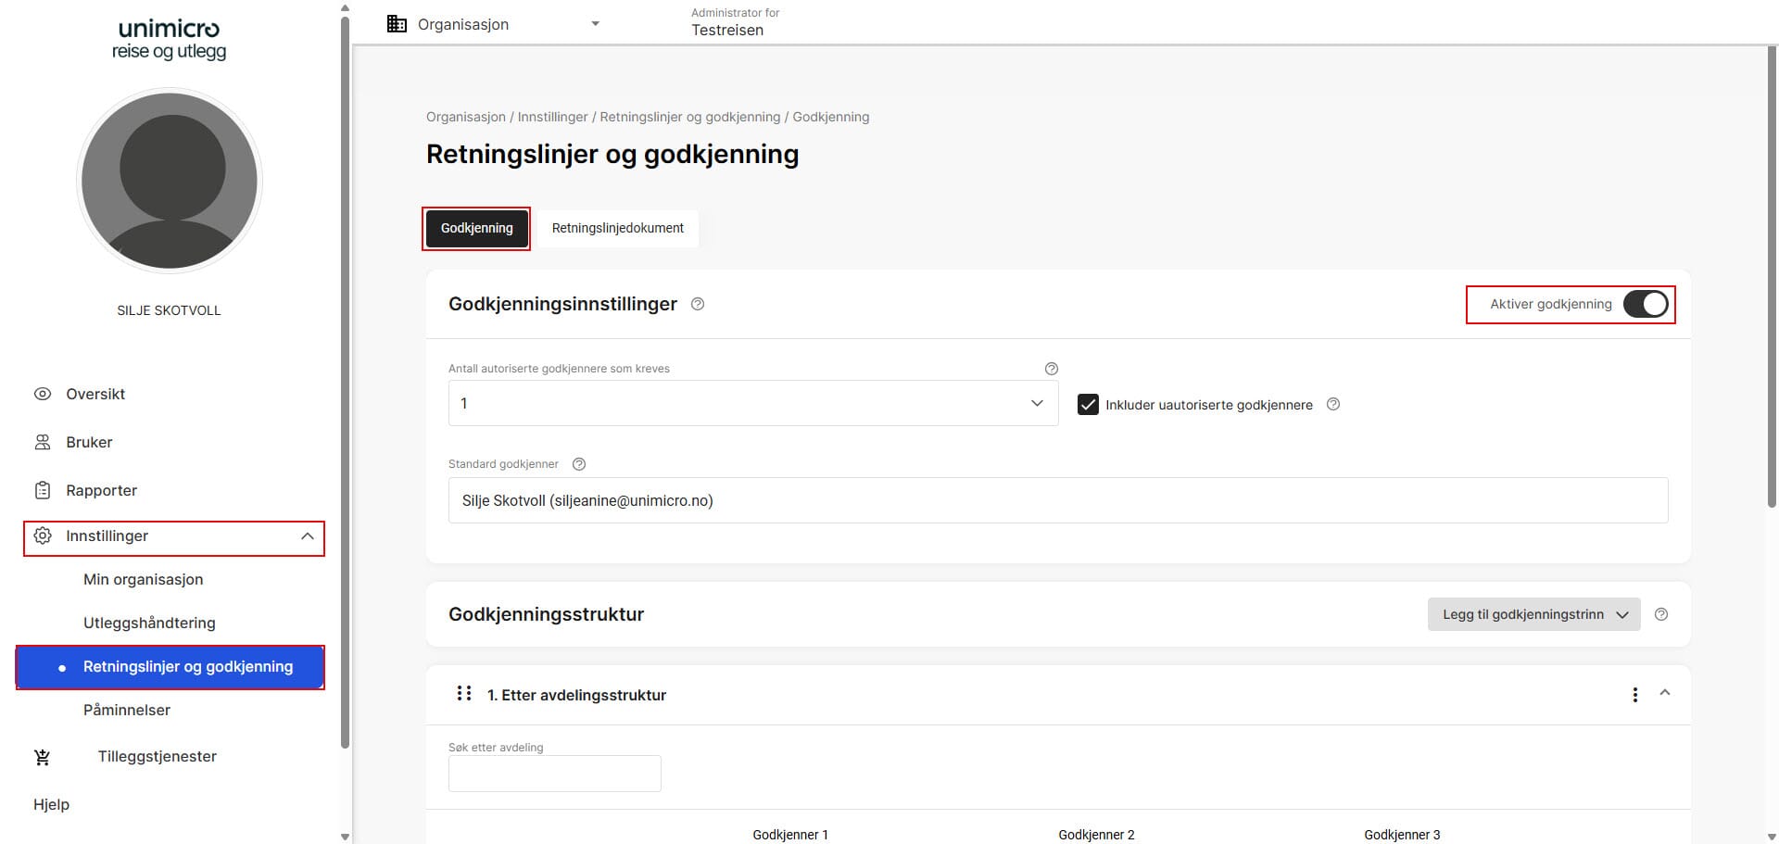Open Rapporter using the document icon

coord(43,490)
